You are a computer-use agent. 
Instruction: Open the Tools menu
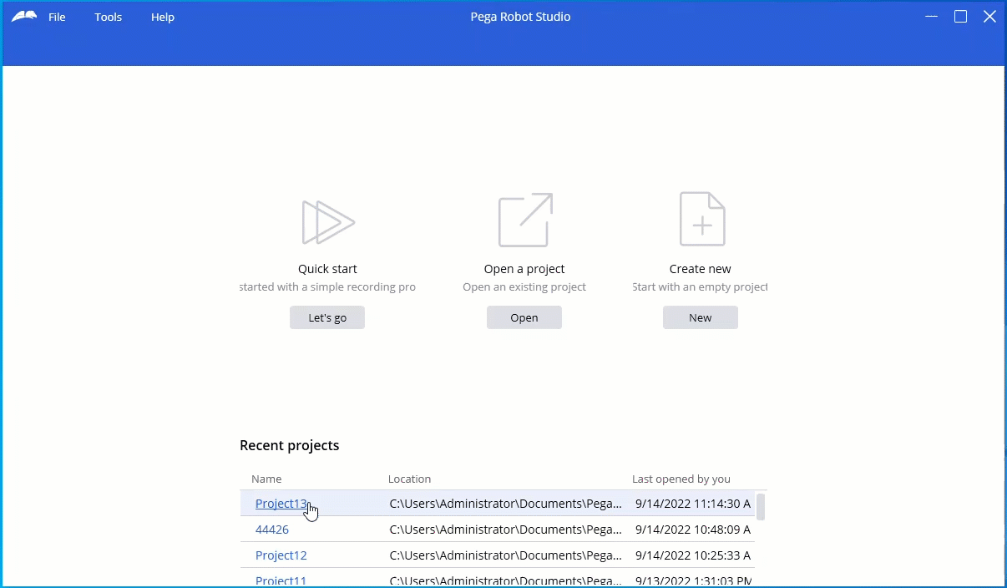click(x=109, y=17)
